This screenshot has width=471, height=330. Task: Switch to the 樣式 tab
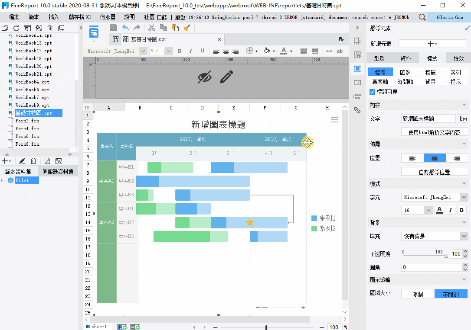click(432, 58)
